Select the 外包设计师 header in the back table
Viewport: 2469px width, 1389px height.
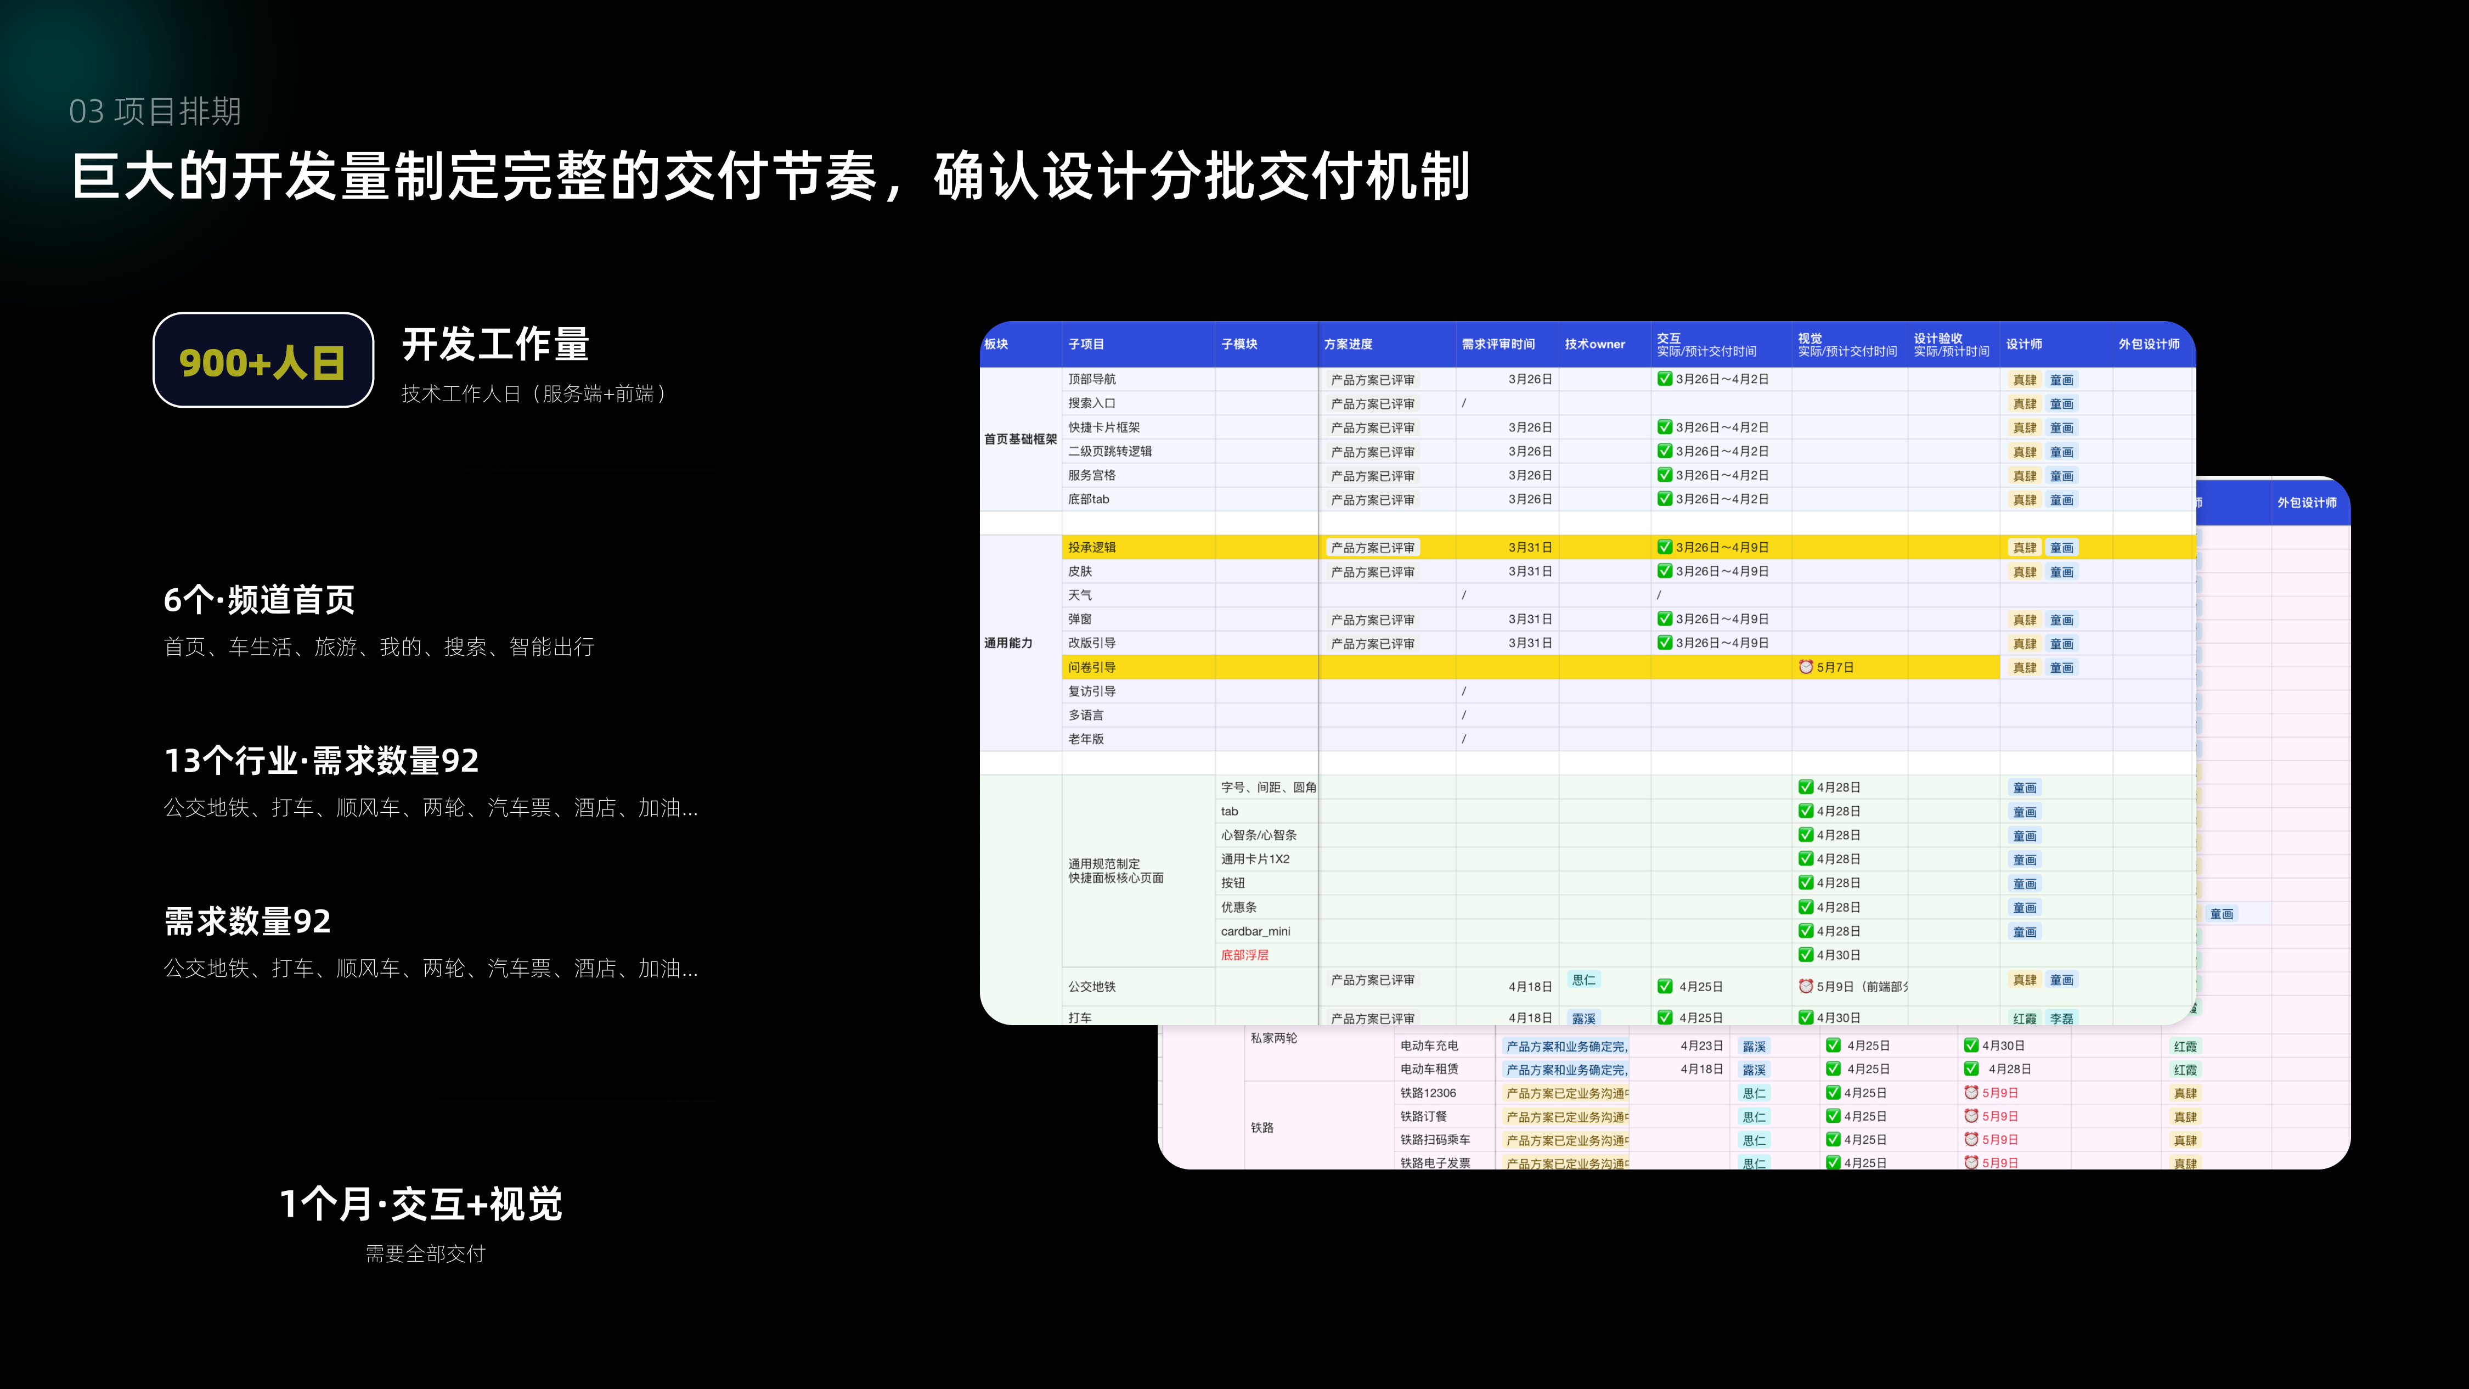coord(2307,502)
